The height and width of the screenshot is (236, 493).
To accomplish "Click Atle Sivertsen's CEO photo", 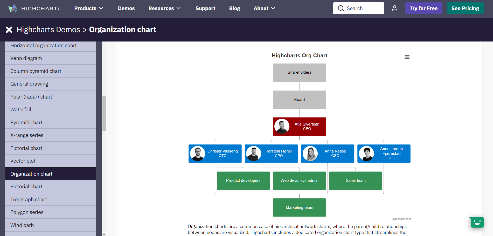I will click(282, 127).
